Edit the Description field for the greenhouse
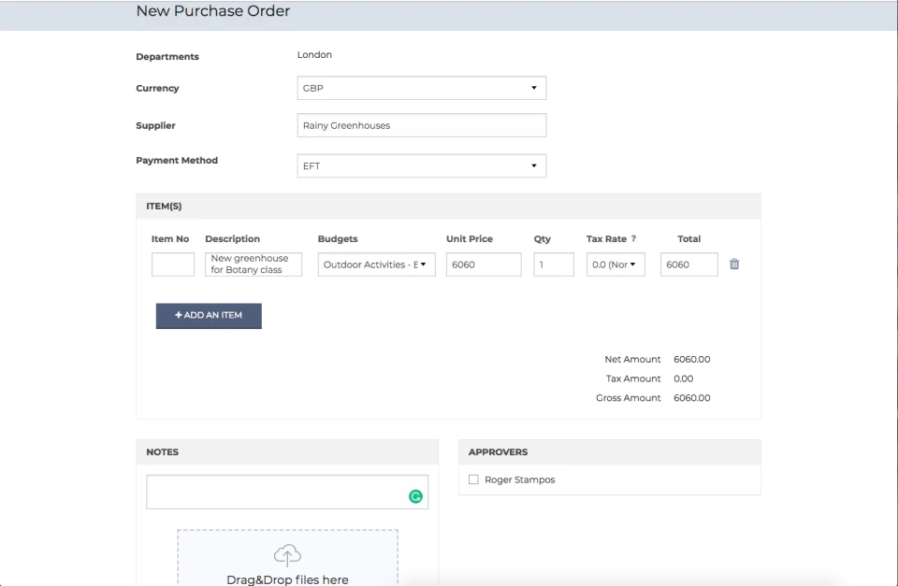Screen dimensions: 898x586 [253, 264]
